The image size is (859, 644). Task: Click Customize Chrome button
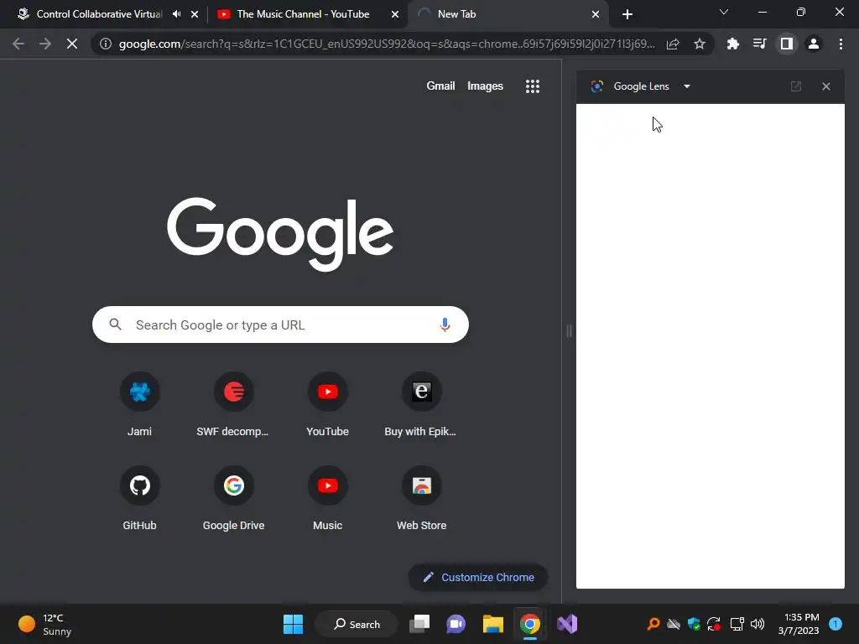pyautogui.click(x=477, y=577)
